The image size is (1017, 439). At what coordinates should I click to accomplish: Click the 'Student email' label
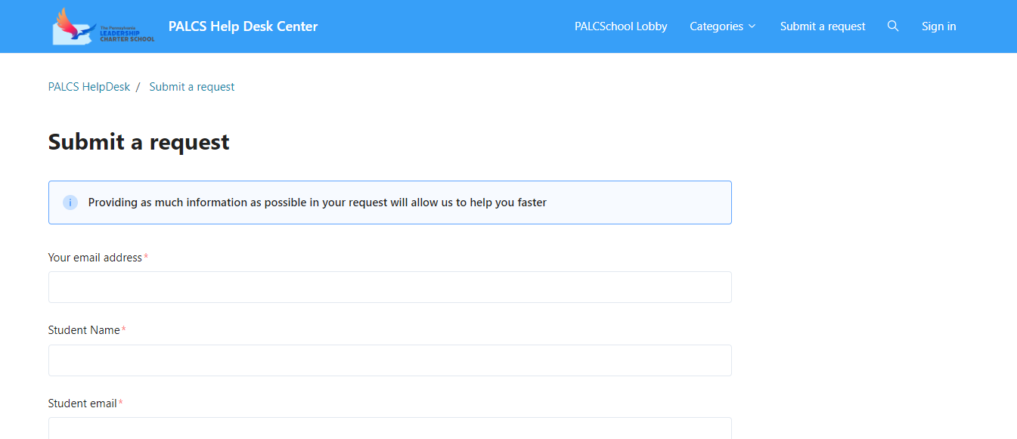click(82, 403)
